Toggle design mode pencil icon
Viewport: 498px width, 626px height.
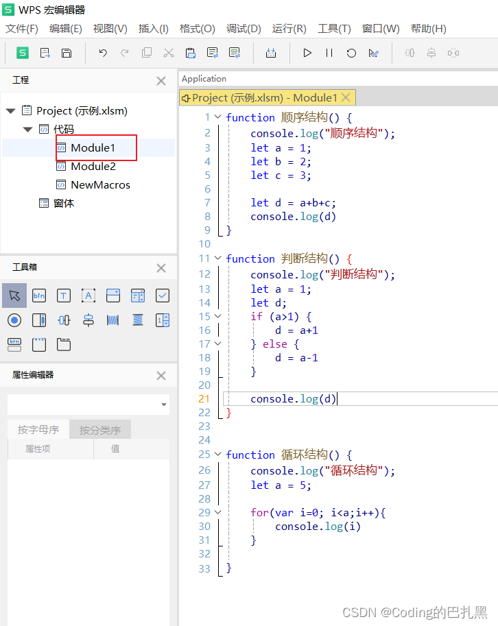click(x=373, y=53)
